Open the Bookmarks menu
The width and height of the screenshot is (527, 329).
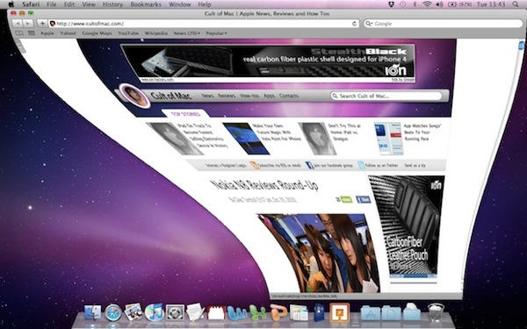click(146, 4)
